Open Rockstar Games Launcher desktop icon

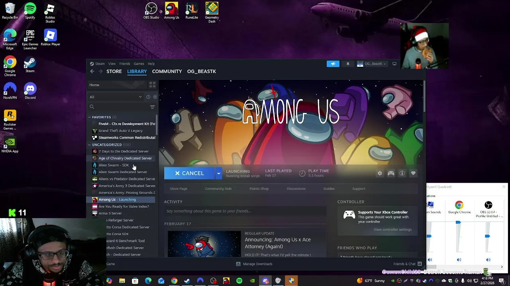point(10,120)
